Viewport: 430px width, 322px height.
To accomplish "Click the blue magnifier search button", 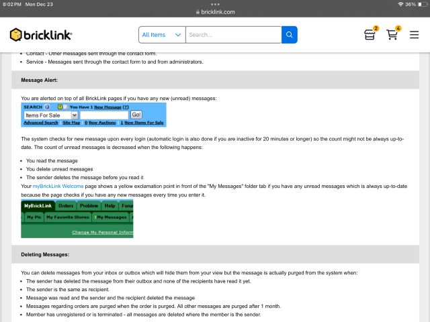I will 289,35.
